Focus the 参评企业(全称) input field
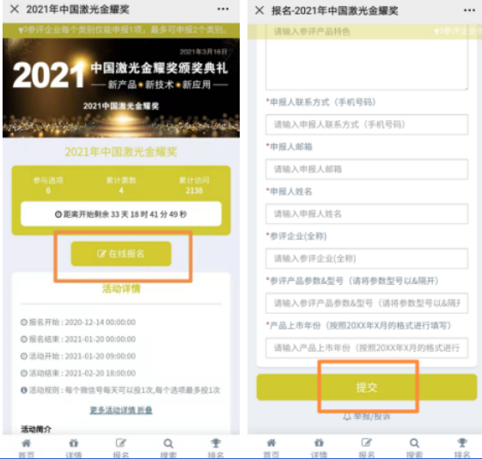Viewport: 482px width, 459px height. pyautogui.click(x=367, y=258)
